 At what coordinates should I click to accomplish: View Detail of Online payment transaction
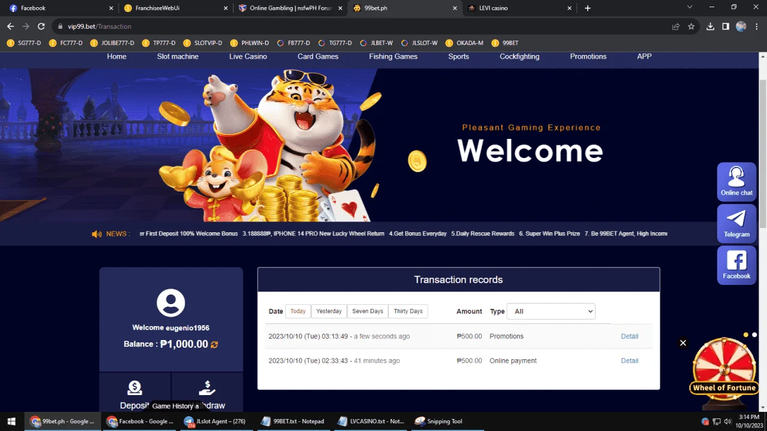(629, 361)
